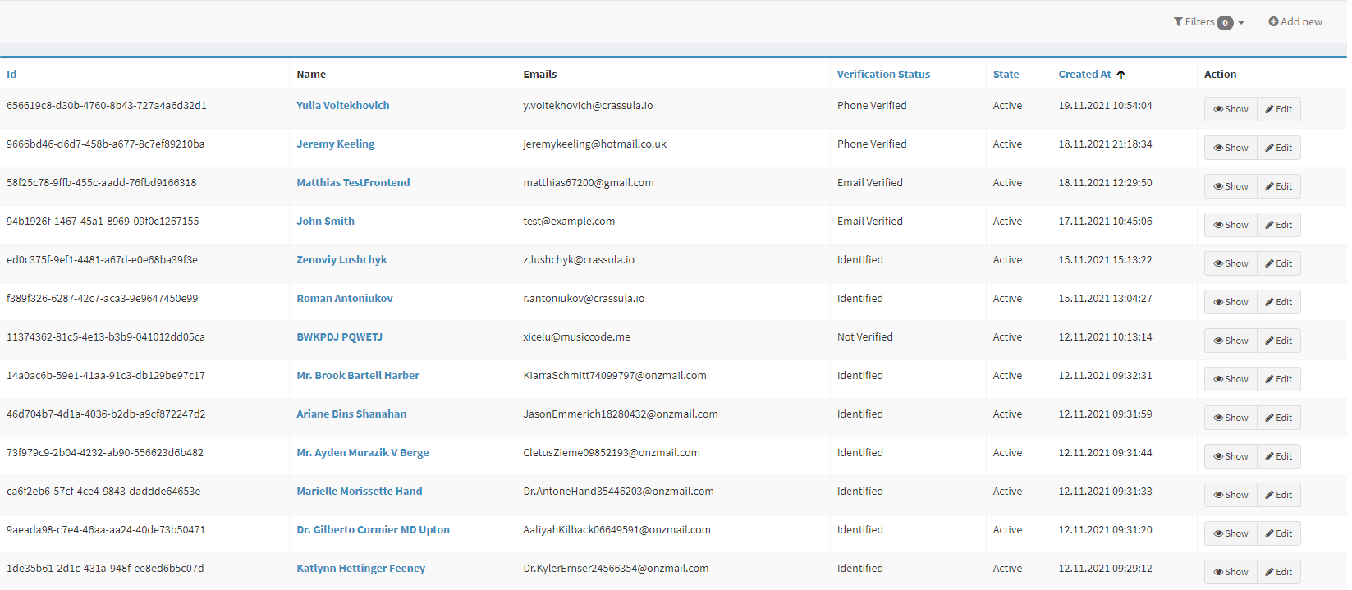
Task: Edit the Katlynn Hettinger Feeney row
Action: (1279, 572)
